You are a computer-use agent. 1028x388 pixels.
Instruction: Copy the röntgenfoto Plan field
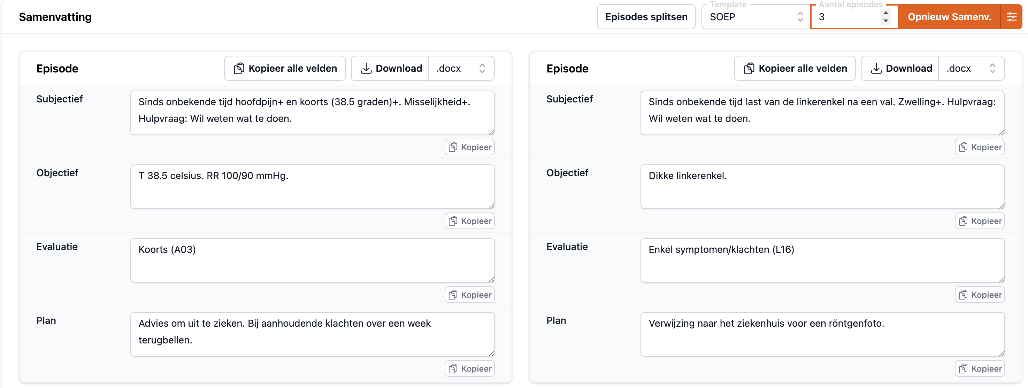tap(979, 368)
